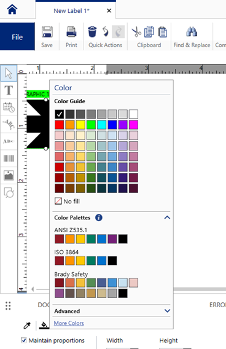
Task: Expand the Advanced section
Action: [167, 311]
